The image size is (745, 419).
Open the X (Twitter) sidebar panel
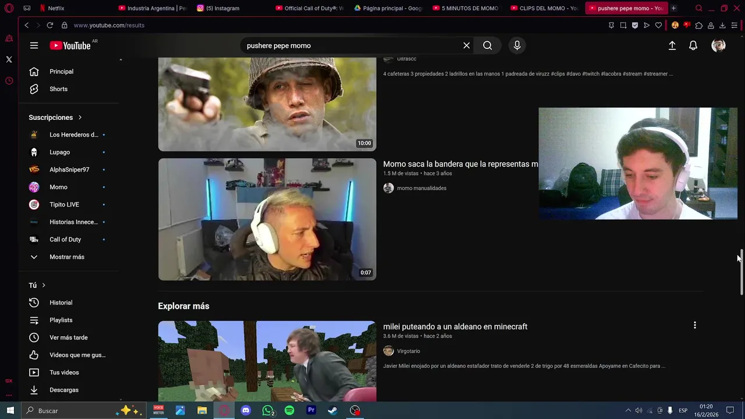(x=9, y=59)
